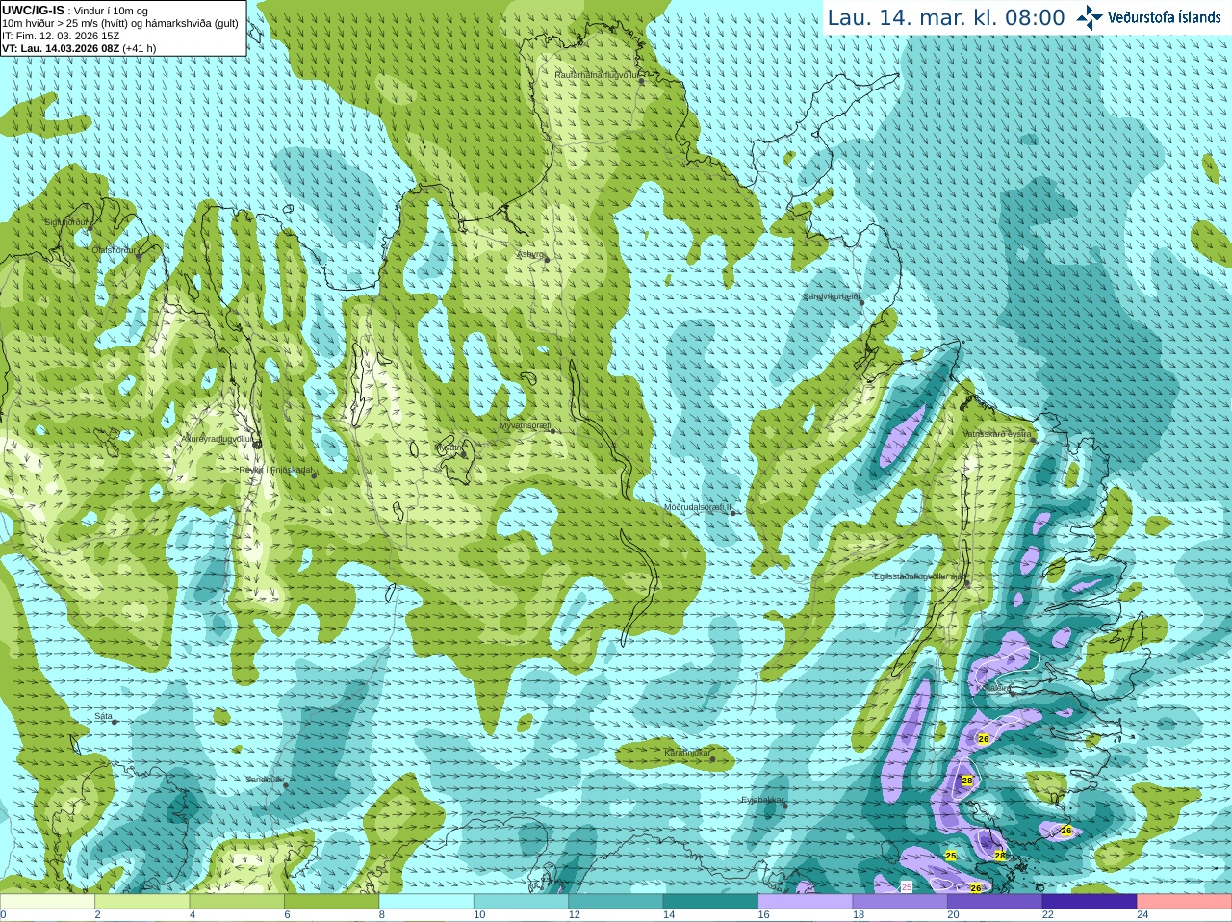Pick the 18–20 m/s purple legend swatch
Image resolution: width=1232 pixels, height=922 pixels.
[x=900, y=902]
